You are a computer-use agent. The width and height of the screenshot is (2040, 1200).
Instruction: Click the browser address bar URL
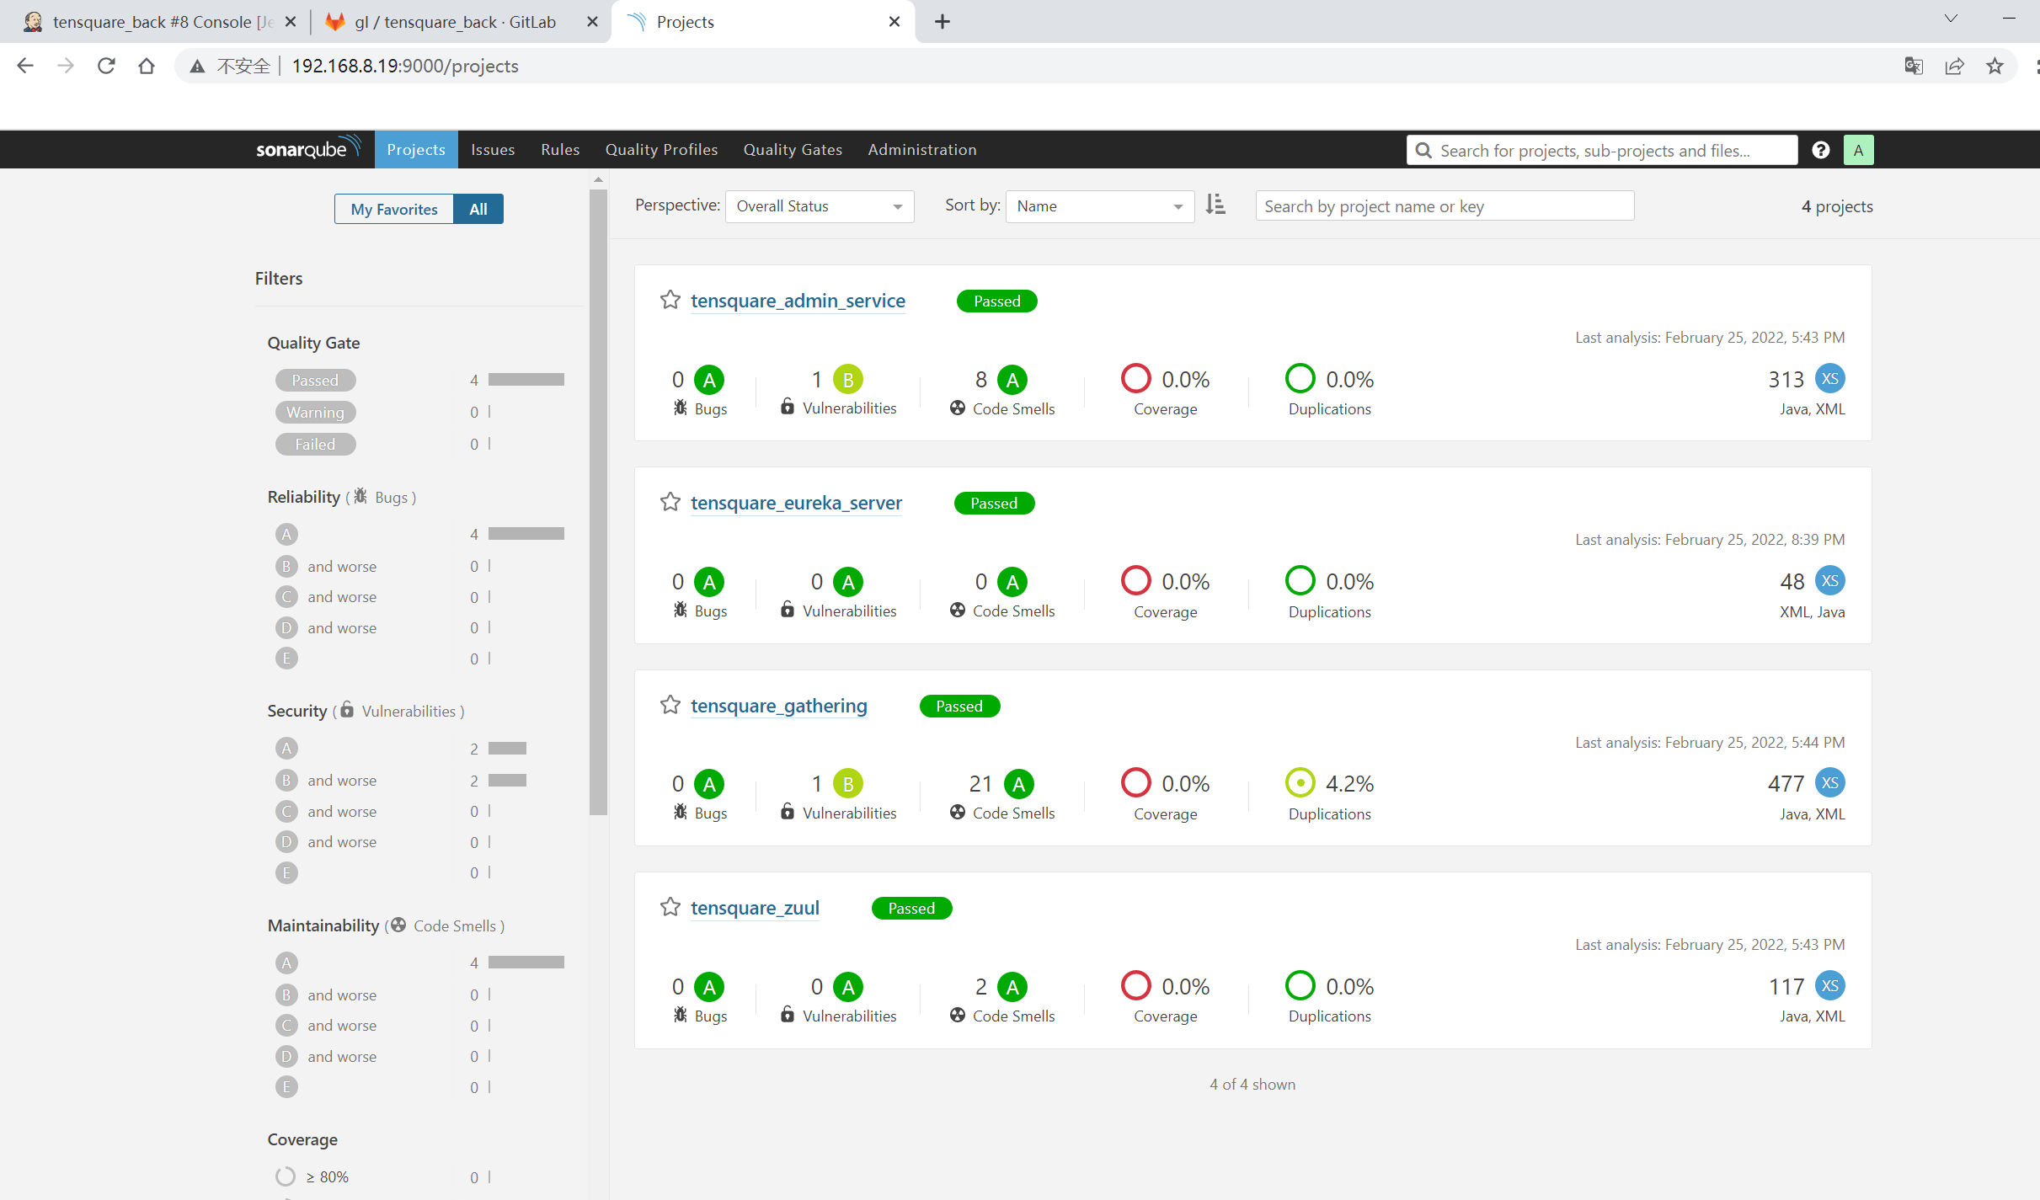click(x=405, y=66)
